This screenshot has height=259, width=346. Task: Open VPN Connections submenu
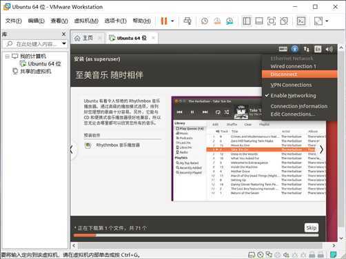299,85
